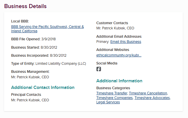Click the Additional Information heading

(x=119, y=81)
